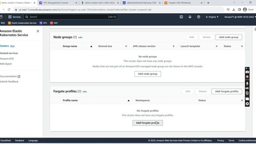The width and height of the screenshot is (256, 144).
Task: Open Terms link in footer
Action: (x=231, y=140)
